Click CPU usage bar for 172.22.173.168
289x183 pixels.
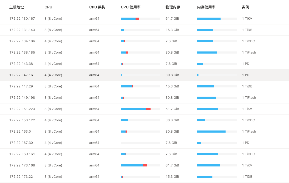coord(140,165)
